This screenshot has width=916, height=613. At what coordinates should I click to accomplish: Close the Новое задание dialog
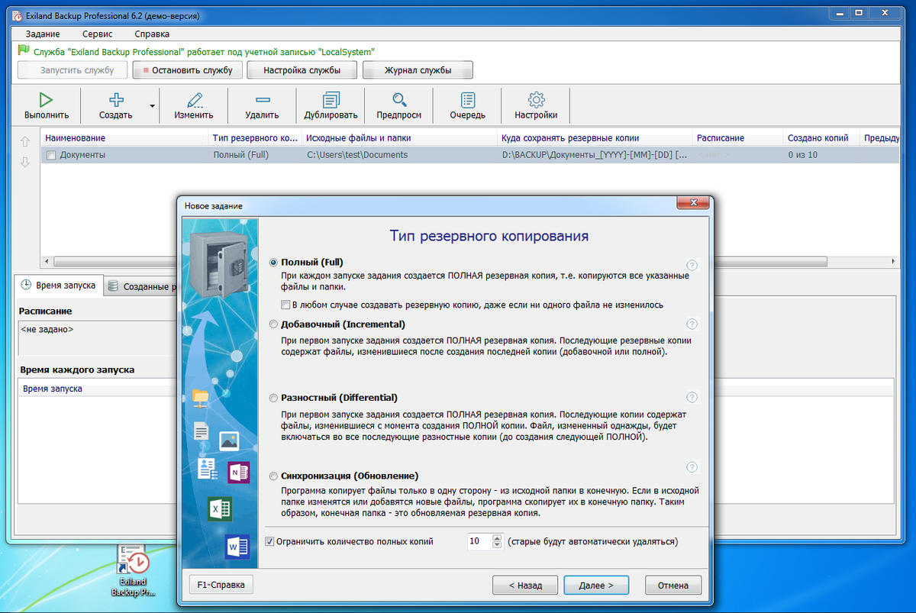693,203
